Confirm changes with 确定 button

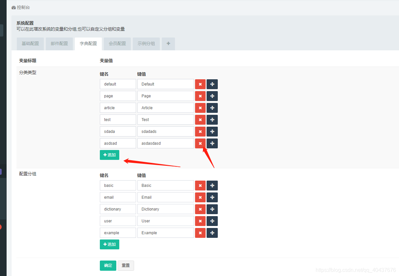click(x=108, y=265)
